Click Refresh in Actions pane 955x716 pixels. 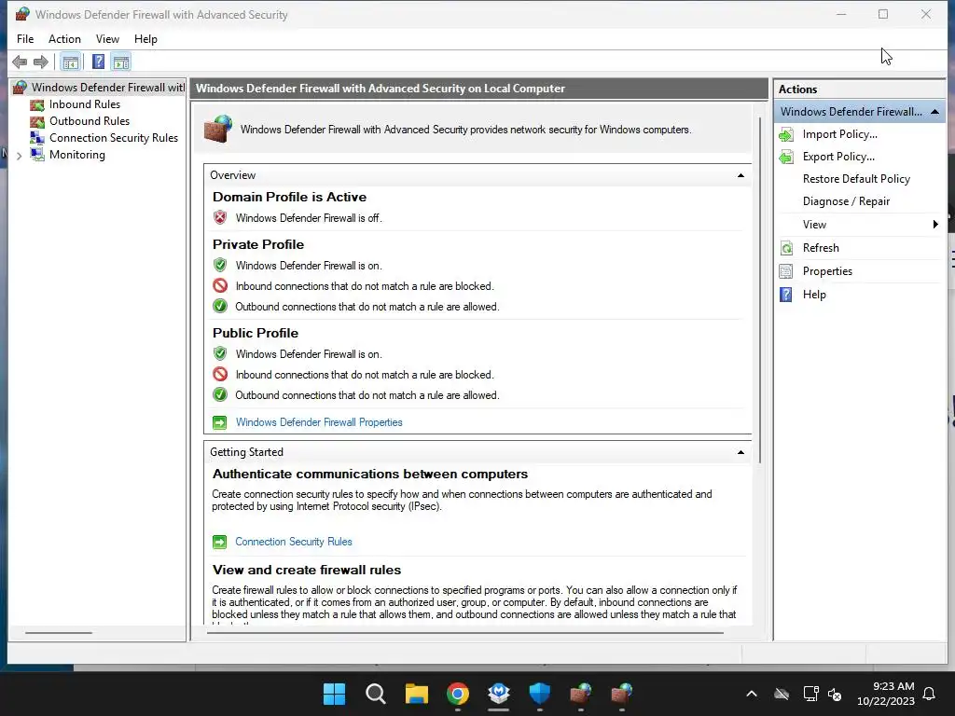tap(821, 248)
